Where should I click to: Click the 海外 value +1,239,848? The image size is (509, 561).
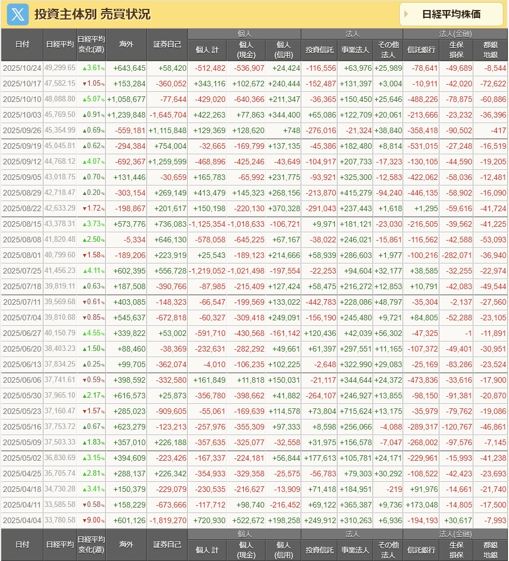pyautogui.click(x=126, y=115)
